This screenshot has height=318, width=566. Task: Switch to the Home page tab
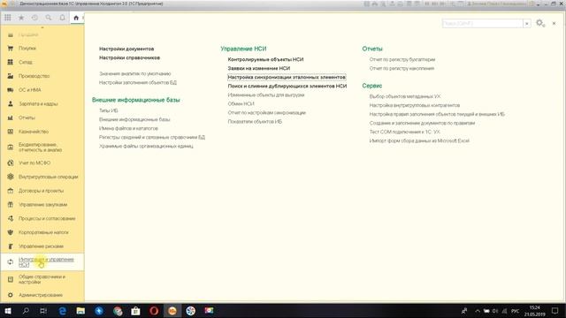76,18
